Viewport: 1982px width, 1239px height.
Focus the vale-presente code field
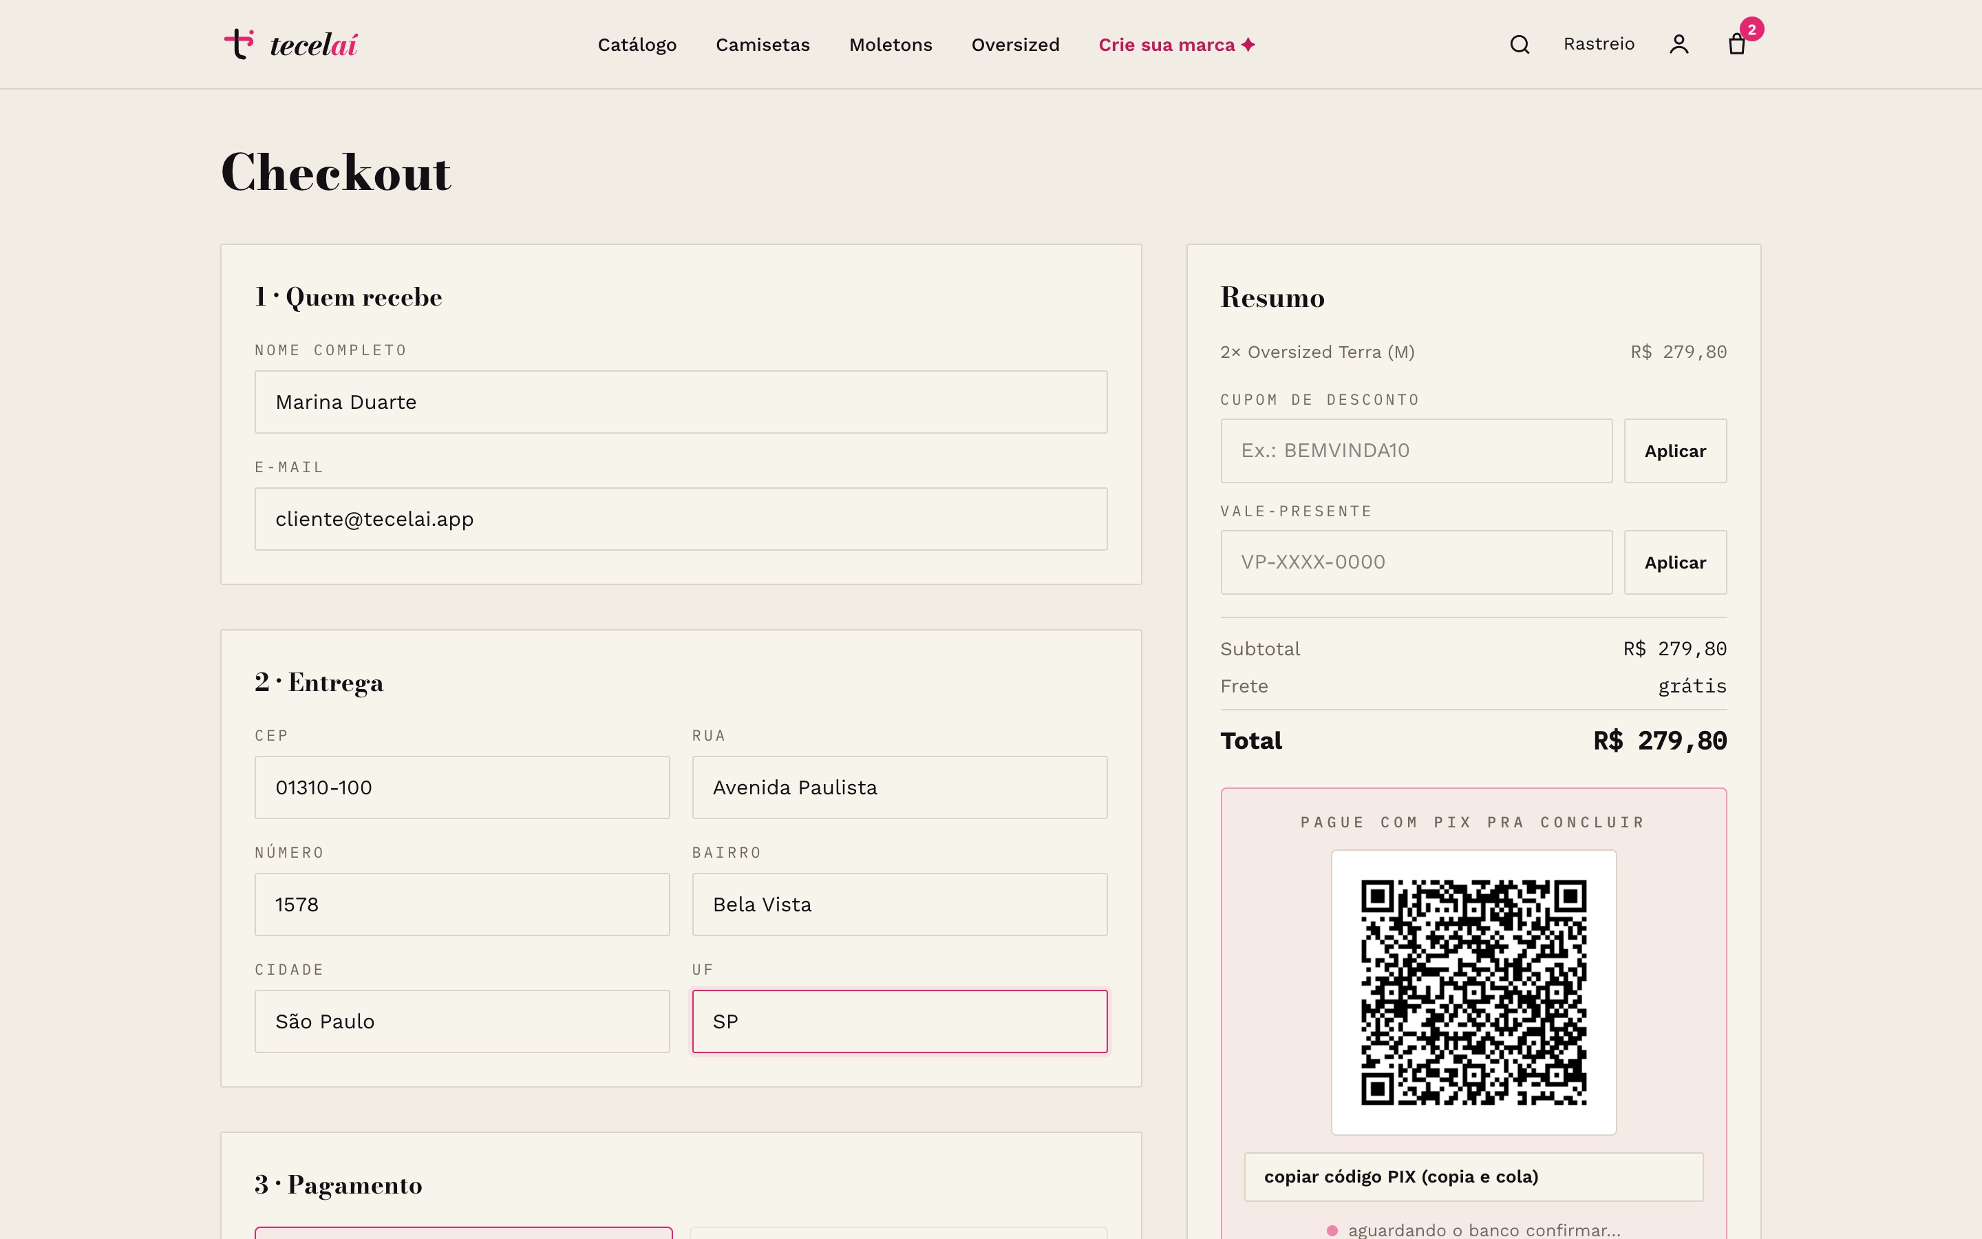coord(1416,562)
